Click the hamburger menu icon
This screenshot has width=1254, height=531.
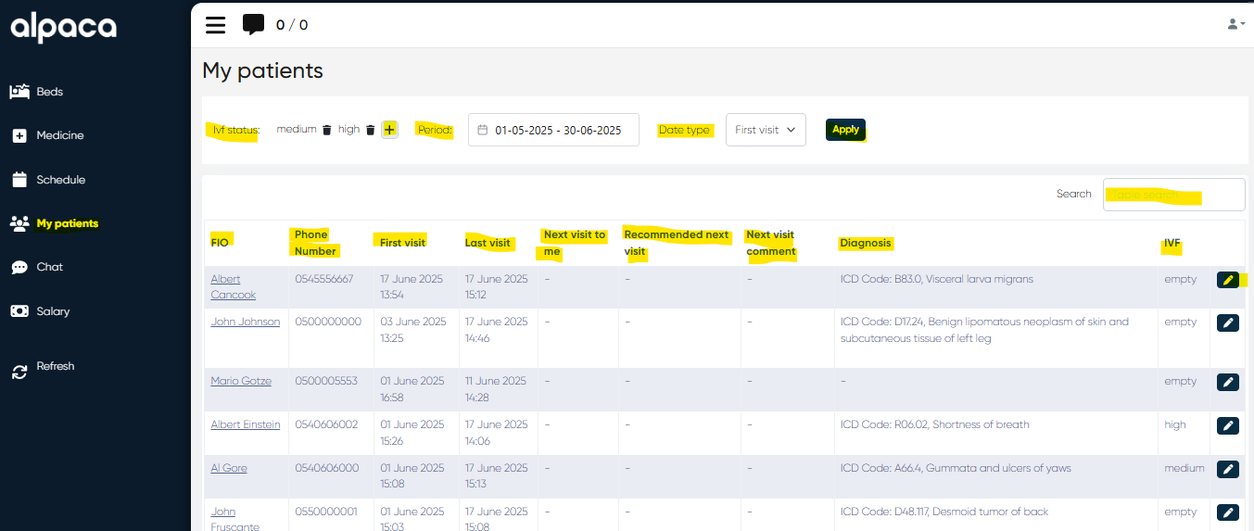[215, 25]
